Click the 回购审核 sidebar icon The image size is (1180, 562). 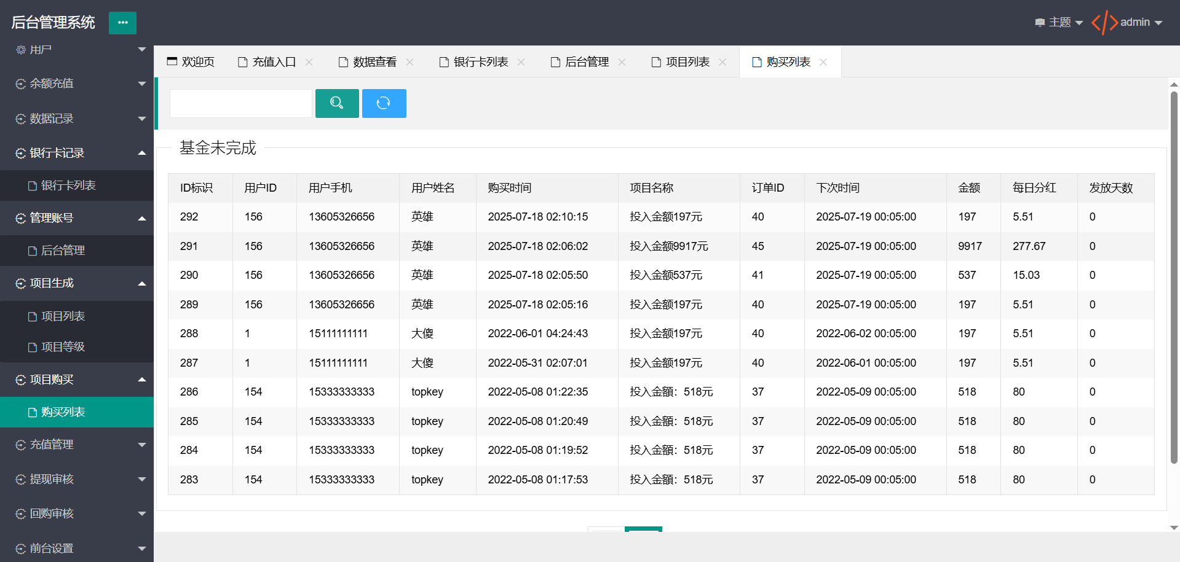[x=21, y=514]
